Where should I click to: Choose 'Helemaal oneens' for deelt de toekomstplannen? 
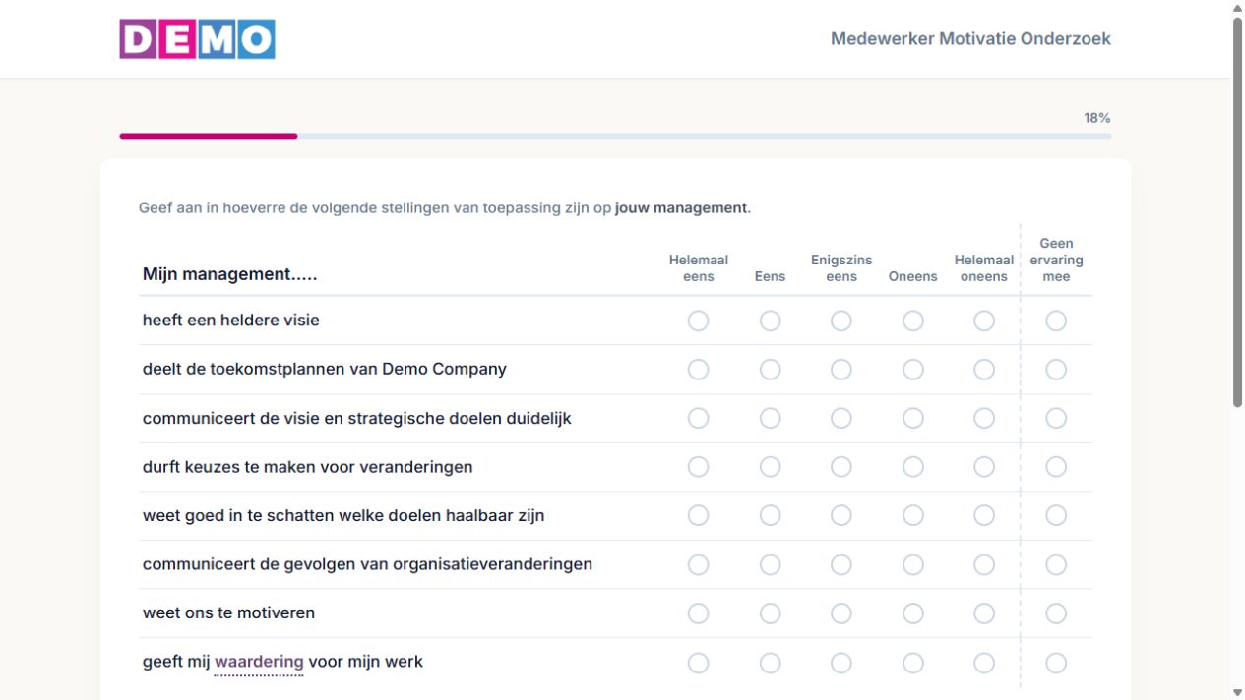tap(984, 370)
